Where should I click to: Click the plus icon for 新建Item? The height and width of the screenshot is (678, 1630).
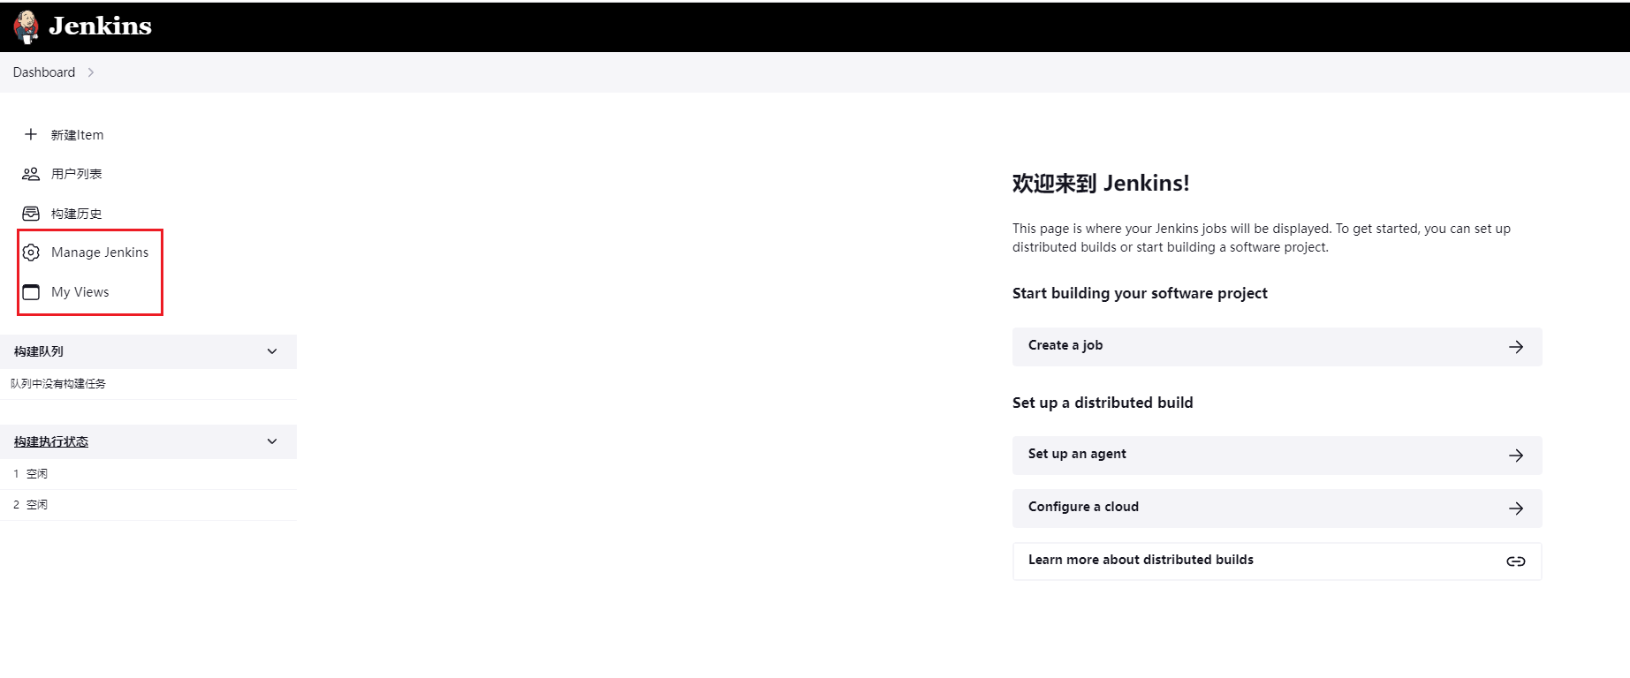point(31,134)
